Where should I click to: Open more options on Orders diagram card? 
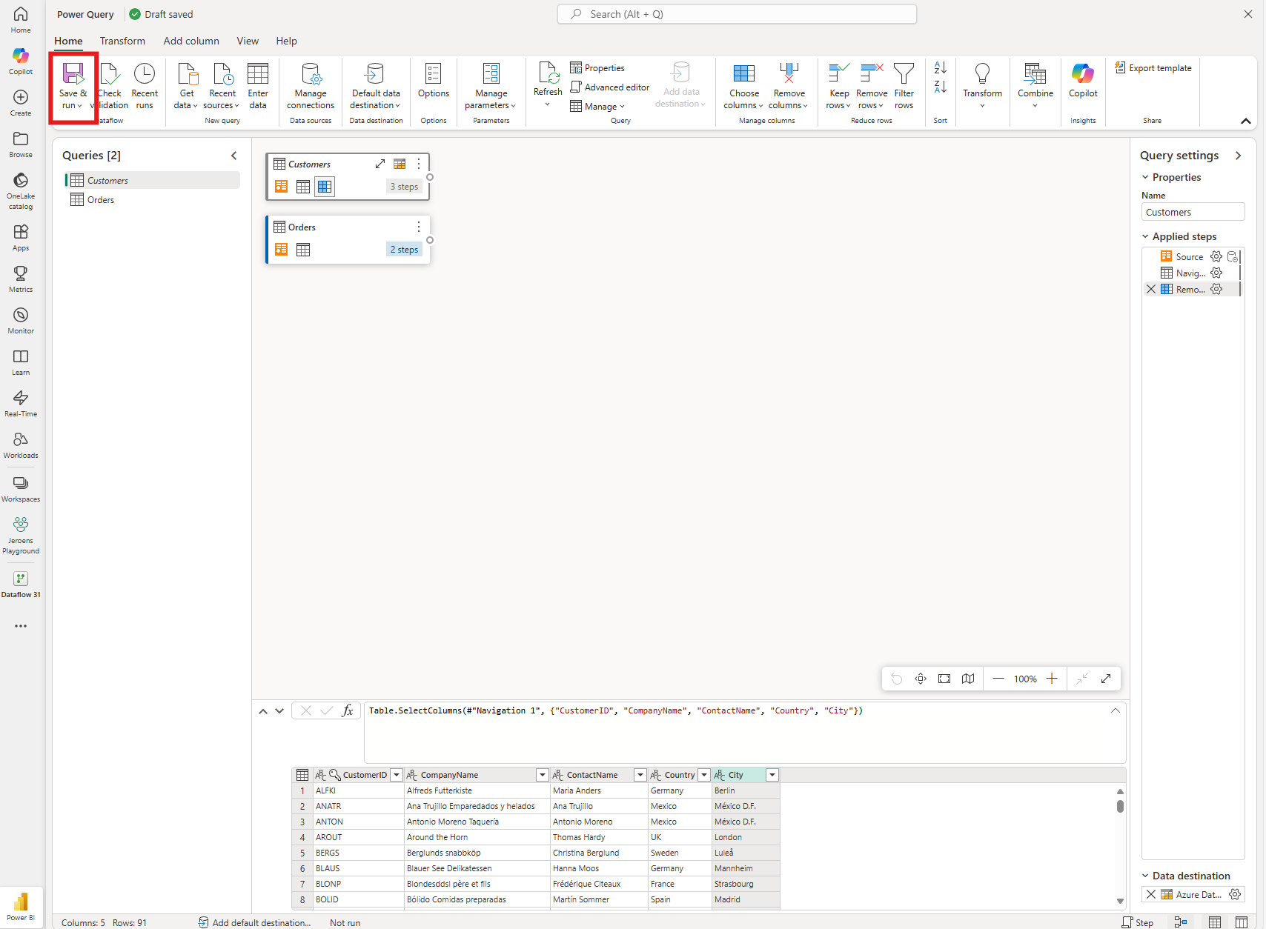(x=419, y=227)
